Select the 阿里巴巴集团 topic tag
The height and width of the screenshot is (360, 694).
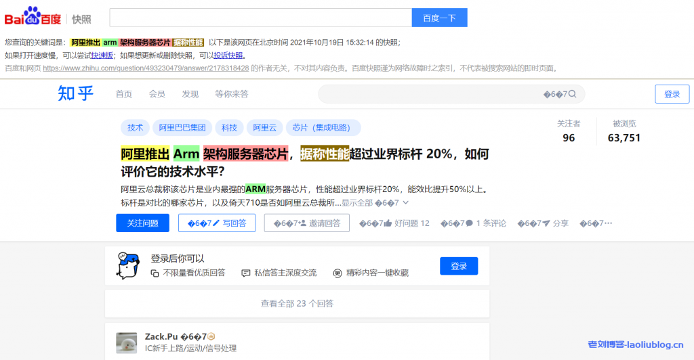click(x=182, y=128)
